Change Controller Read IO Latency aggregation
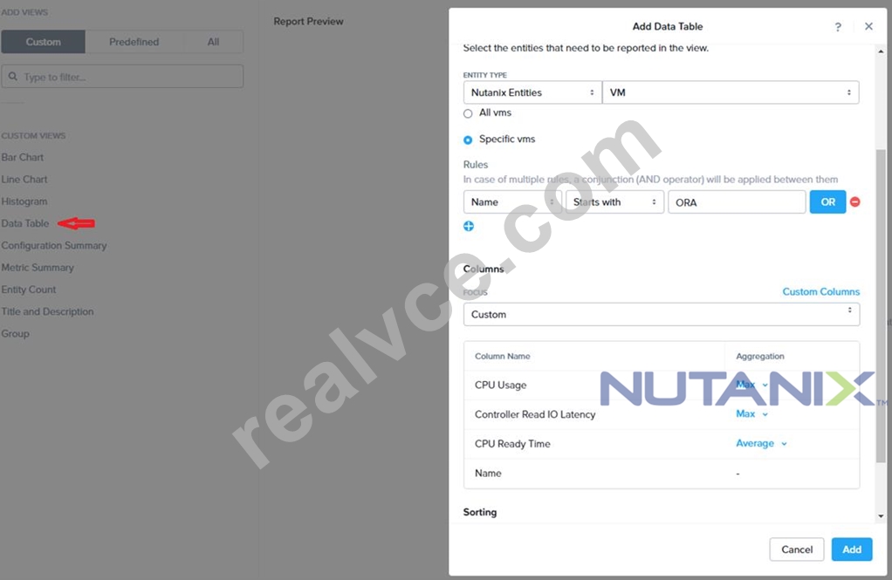The height and width of the screenshot is (580, 892). pos(752,414)
